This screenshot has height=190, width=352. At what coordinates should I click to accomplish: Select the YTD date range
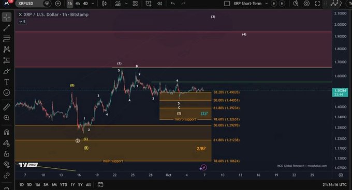click(x=63, y=185)
